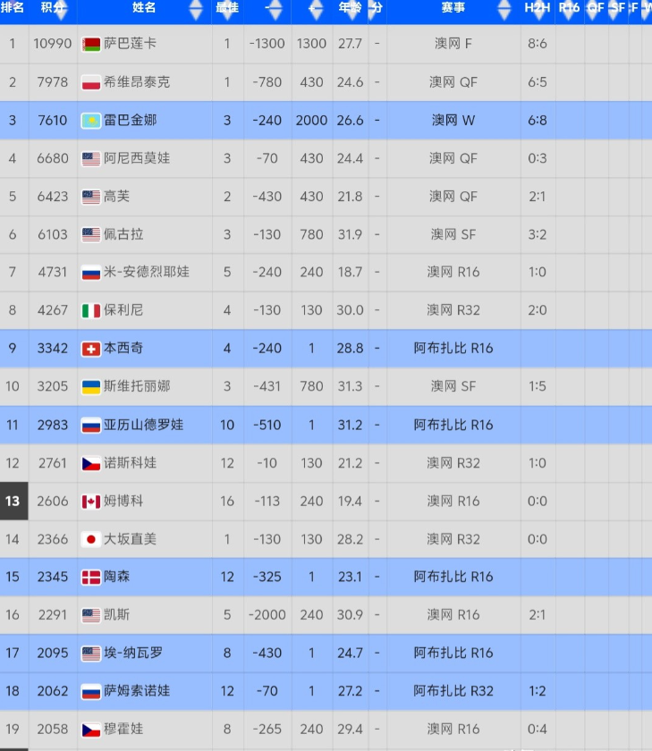This screenshot has height=751, width=652.
Task: Click the Czech flag beside 诺斯科娃
Action: (91, 464)
